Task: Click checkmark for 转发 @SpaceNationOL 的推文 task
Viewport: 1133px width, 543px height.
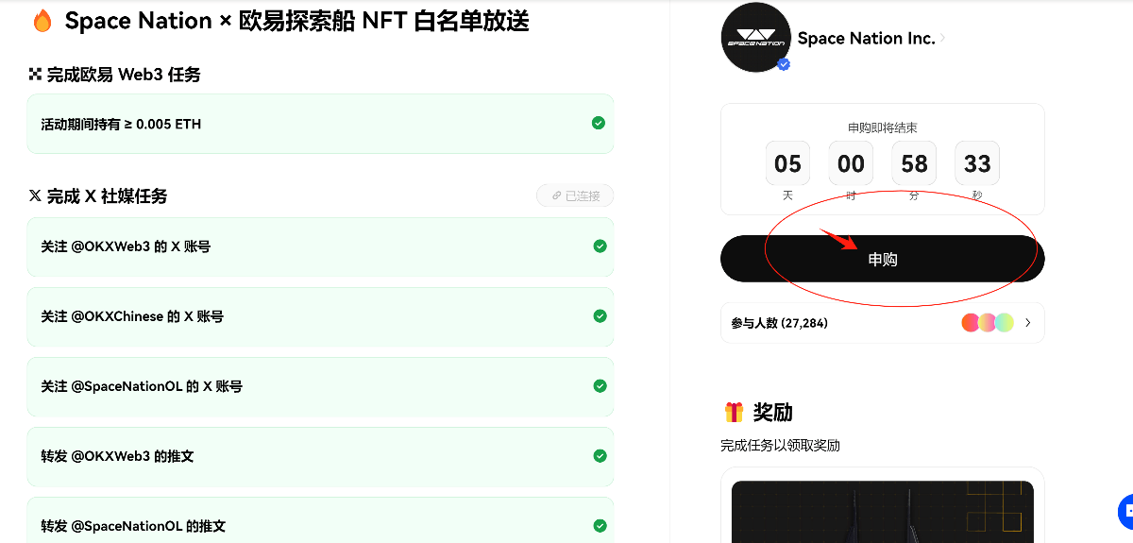Action: 600,526
